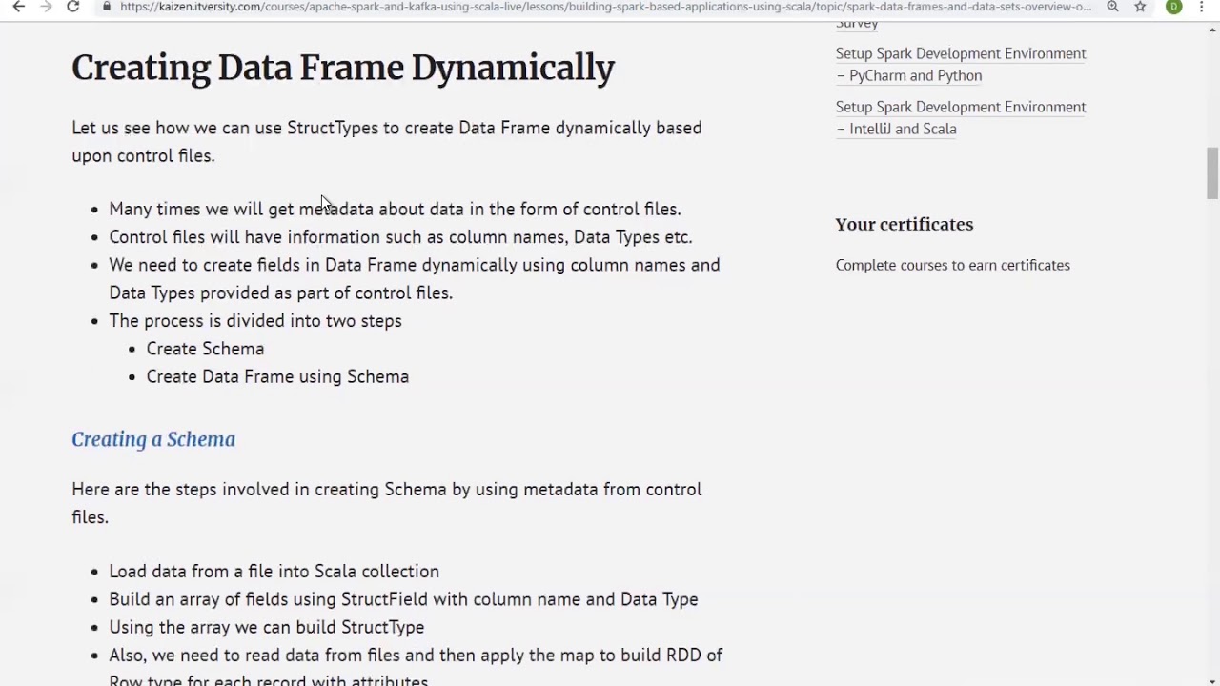This screenshot has width=1220, height=686.
Task: Open Setup Spark Environment IntelliJ and Scala link
Action: (961, 117)
